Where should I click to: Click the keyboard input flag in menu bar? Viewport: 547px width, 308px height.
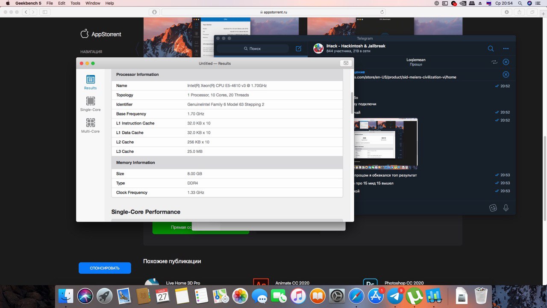tap(488, 3)
